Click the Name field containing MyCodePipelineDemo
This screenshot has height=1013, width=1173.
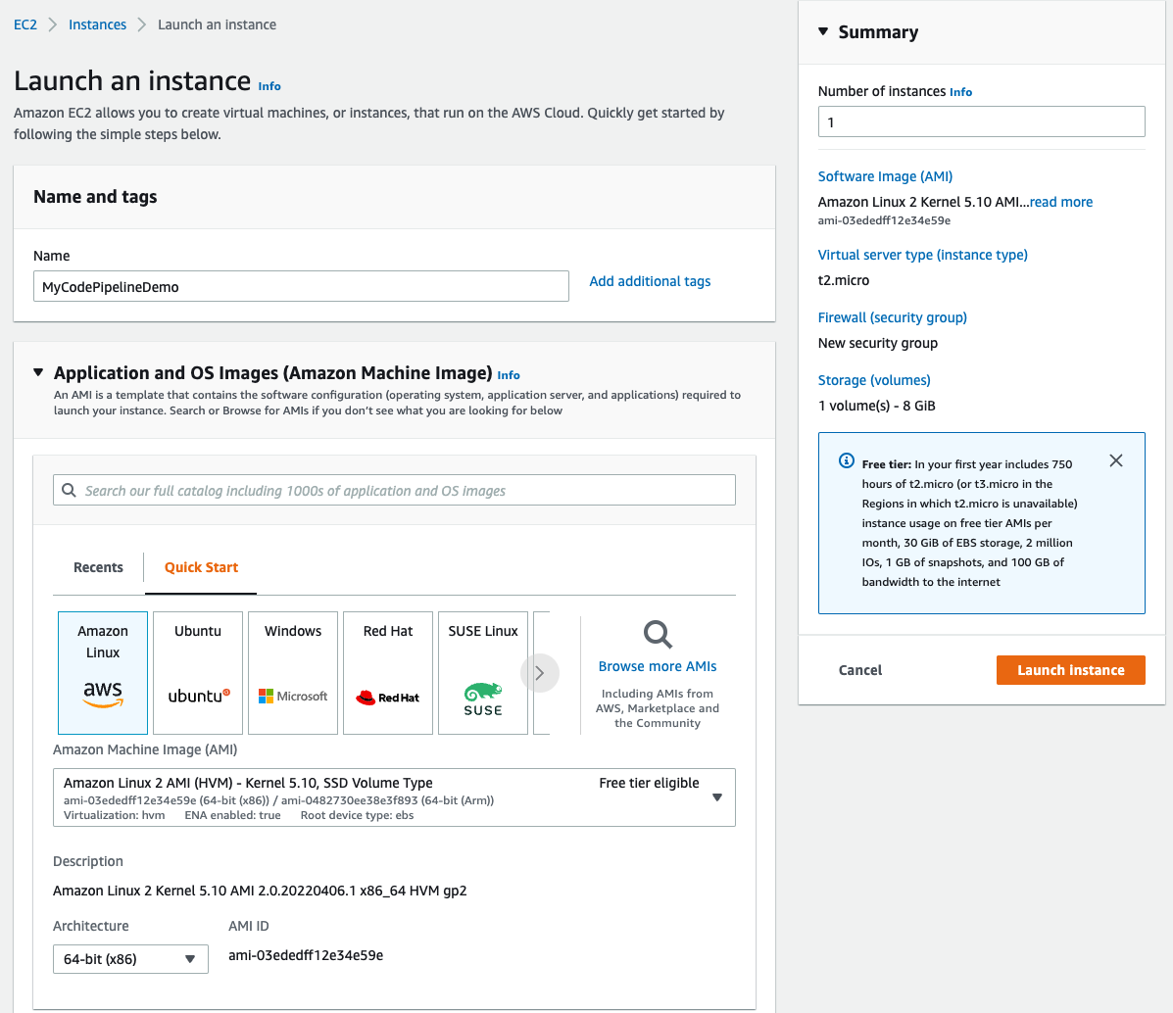(x=301, y=286)
